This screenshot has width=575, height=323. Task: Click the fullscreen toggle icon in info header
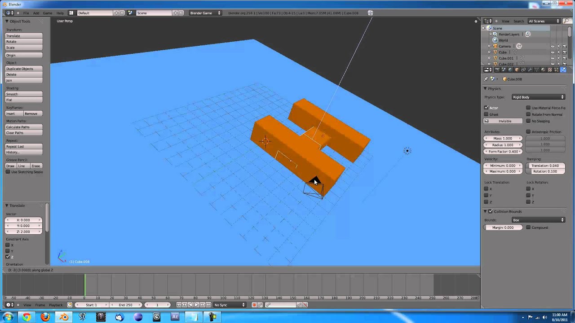click(370, 13)
